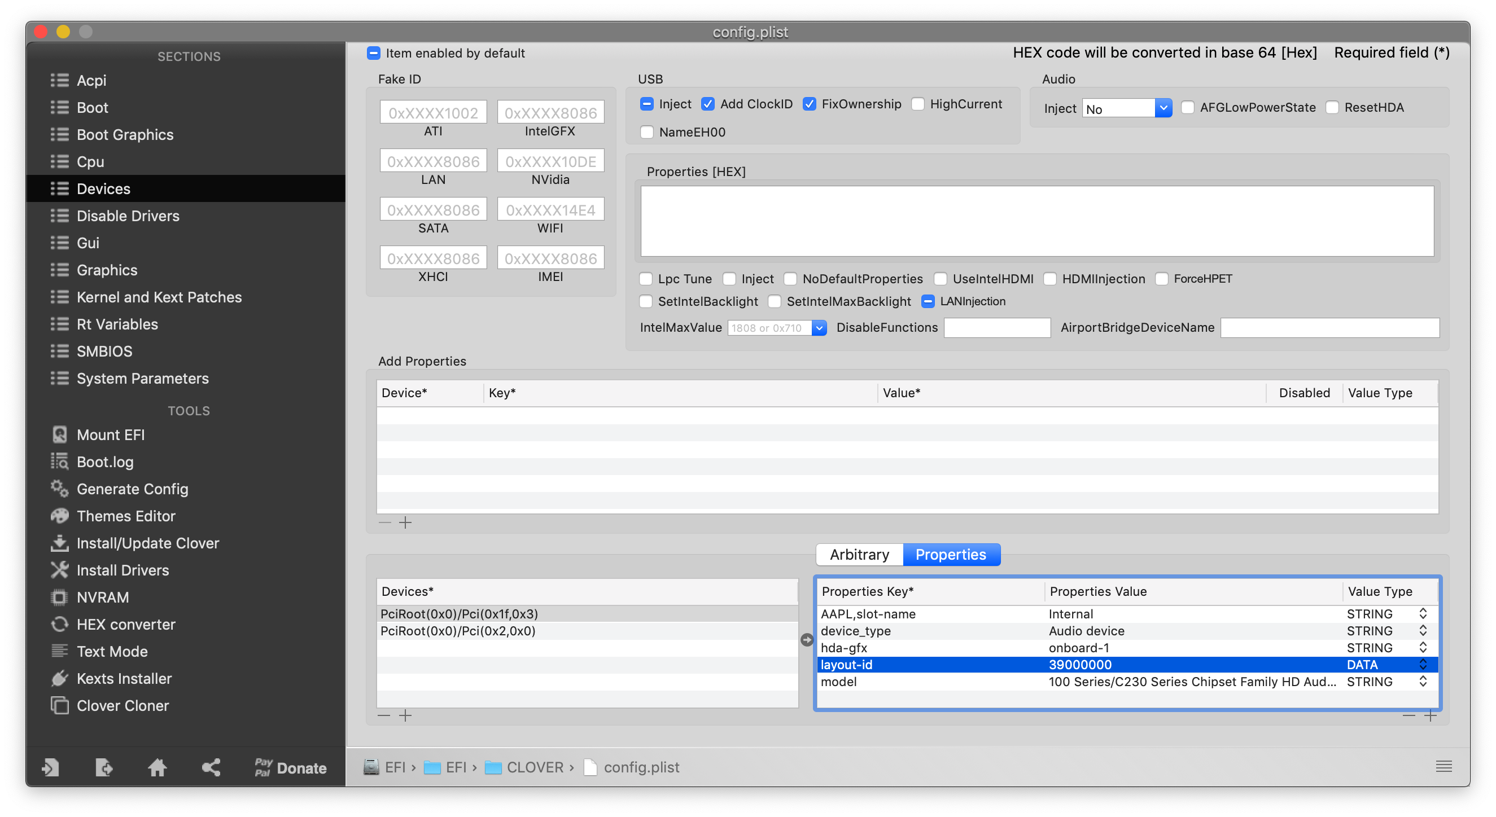Open the Kexts Installer tool
Viewport: 1496px width, 817px height.
(124, 678)
